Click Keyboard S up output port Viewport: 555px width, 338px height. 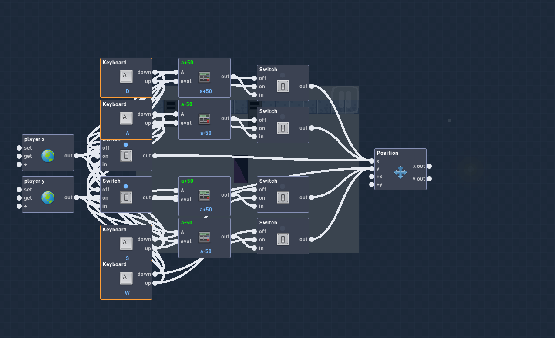(155, 248)
